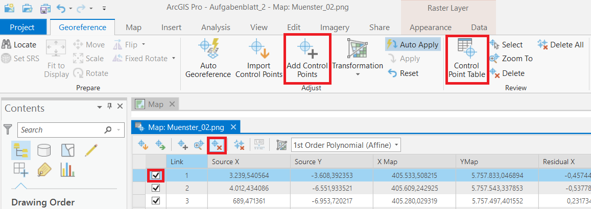
Task: Toggle the checkbox for link 2
Action: point(156,188)
